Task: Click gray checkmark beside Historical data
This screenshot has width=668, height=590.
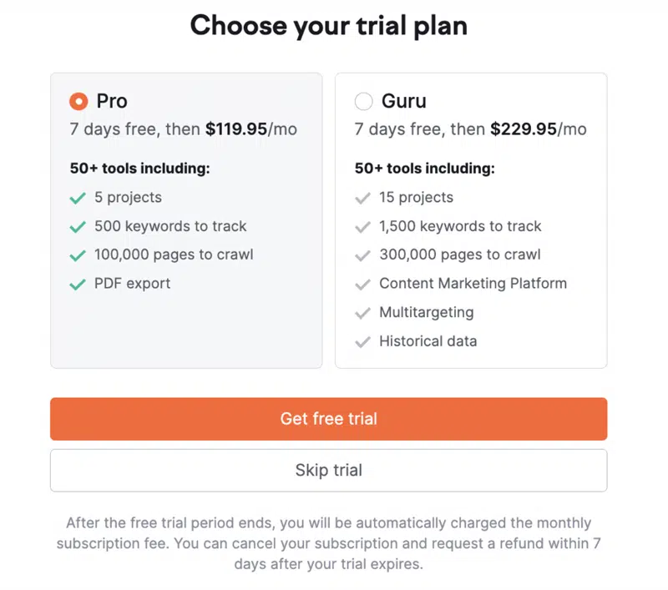Action: click(362, 342)
